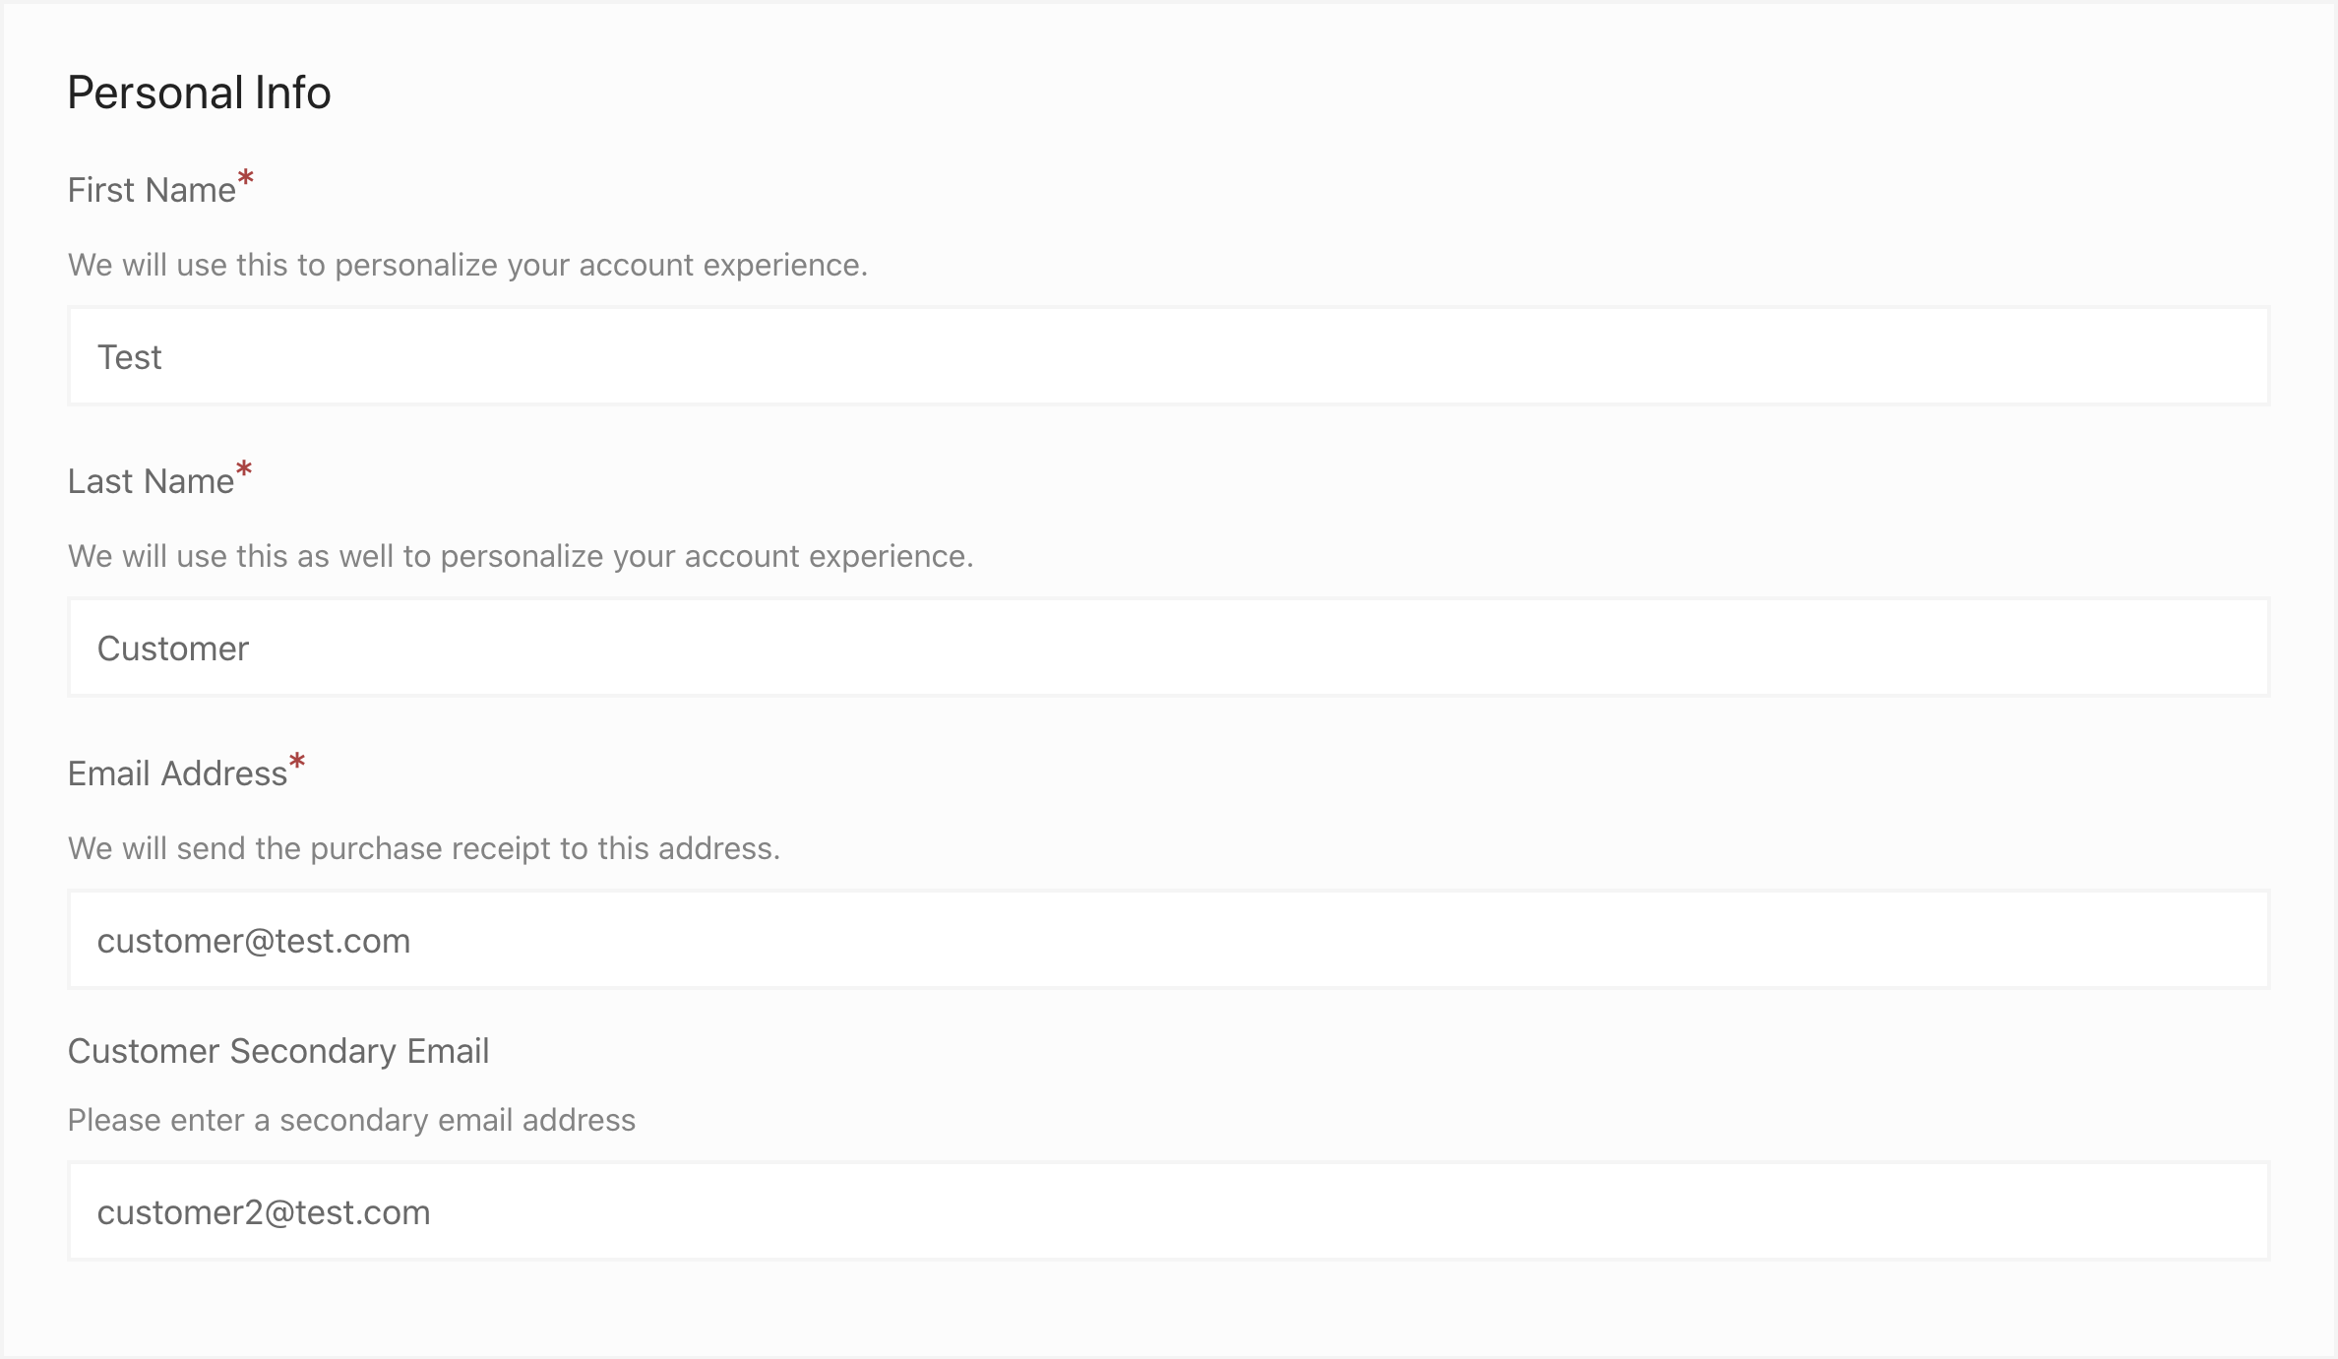Click the Customer Secondary Email label

point(278,1051)
